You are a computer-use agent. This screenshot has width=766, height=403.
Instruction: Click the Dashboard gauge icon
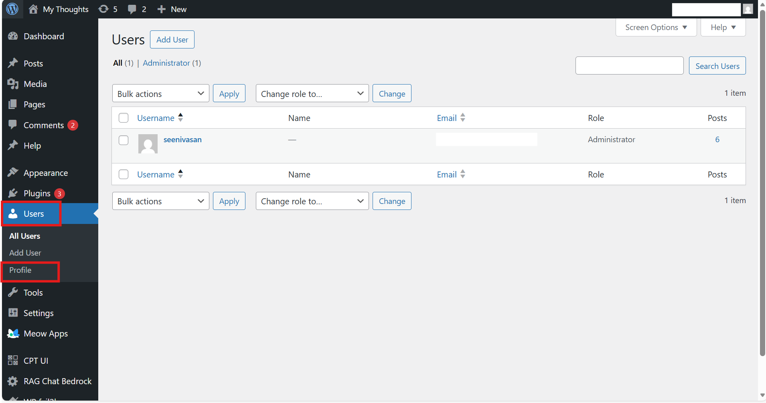(13, 36)
